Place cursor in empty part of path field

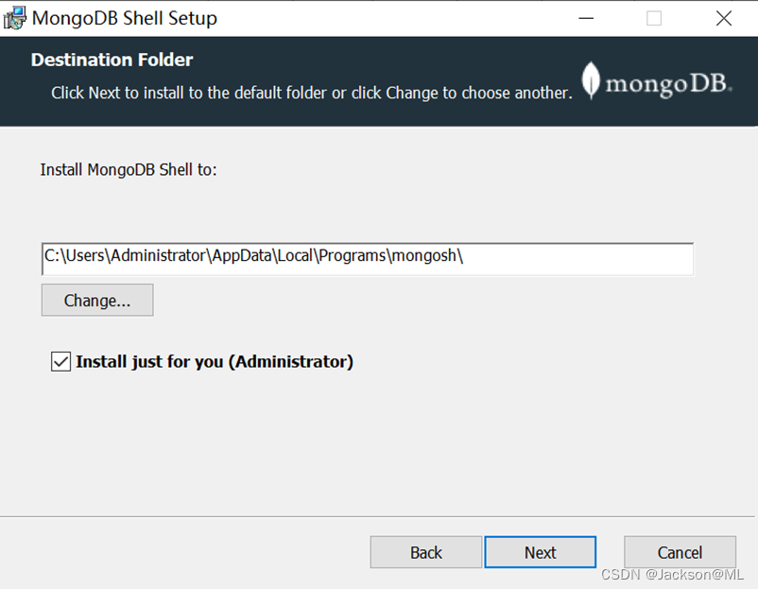coord(577,259)
